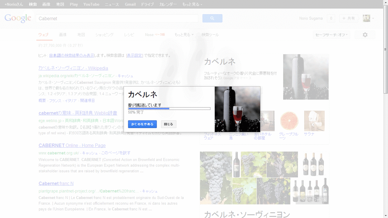Screen dimensions: 388x218
Task: Expand もっと見る in top black bar
Action: (192, 4)
